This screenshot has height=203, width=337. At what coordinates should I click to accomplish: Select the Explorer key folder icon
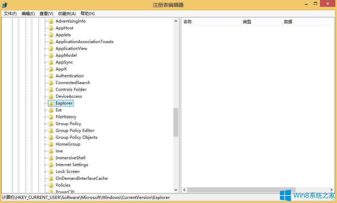click(51, 103)
